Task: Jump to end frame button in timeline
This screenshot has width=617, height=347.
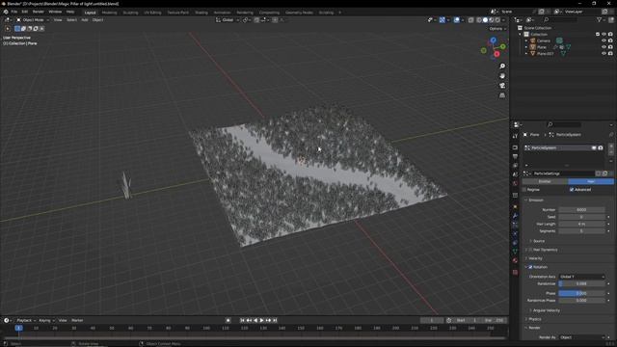Action: click(275, 320)
